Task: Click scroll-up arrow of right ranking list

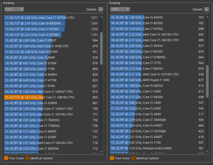Action: [x=207, y=17]
